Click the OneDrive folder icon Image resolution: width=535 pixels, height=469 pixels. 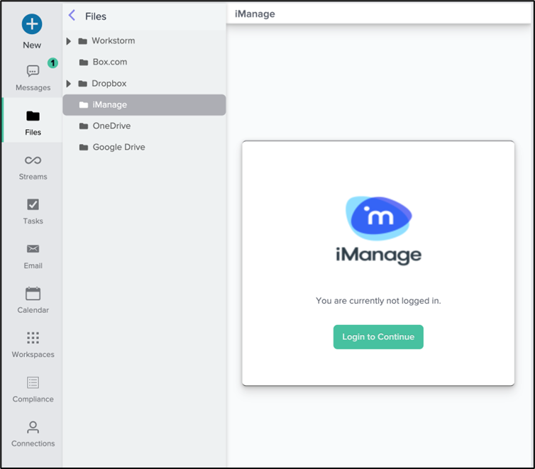pyautogui.click(x=84, y=126)
